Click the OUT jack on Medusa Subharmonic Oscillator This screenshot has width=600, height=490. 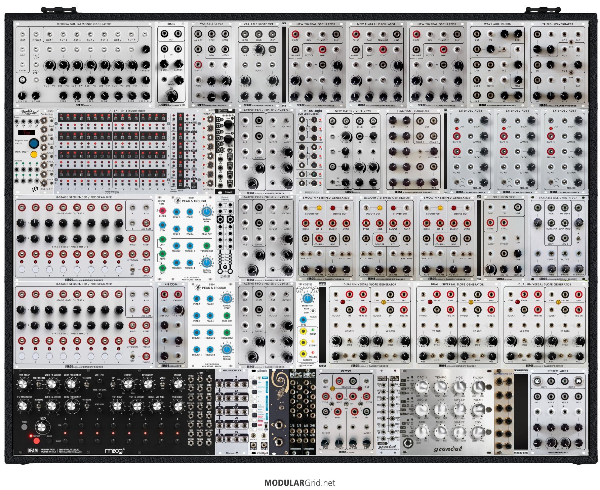[23, 34]
